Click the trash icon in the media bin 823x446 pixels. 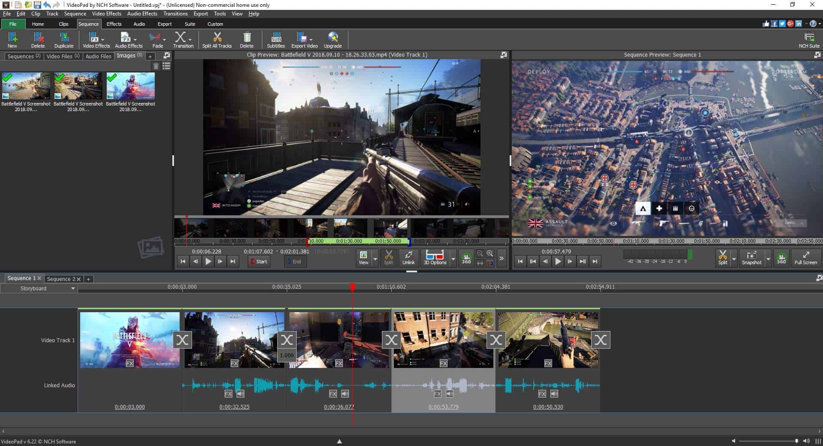tap(156, 66)
